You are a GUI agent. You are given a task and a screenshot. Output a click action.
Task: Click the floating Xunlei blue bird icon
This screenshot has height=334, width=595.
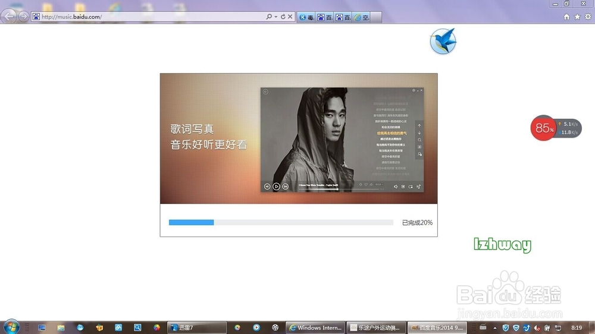point(443,41)
